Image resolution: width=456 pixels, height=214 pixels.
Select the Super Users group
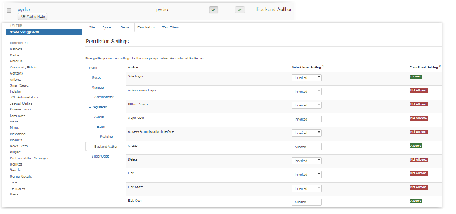coord(100,156)
